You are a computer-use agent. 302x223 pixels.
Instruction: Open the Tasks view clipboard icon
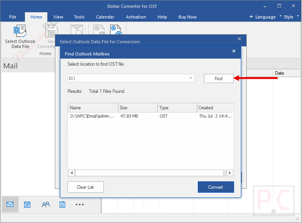click(62, 205)
